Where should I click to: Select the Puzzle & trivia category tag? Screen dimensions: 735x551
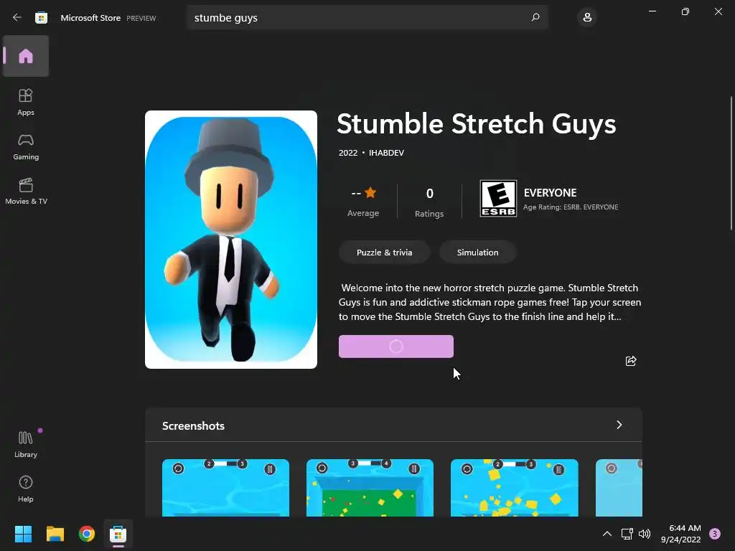click(385, 252)
